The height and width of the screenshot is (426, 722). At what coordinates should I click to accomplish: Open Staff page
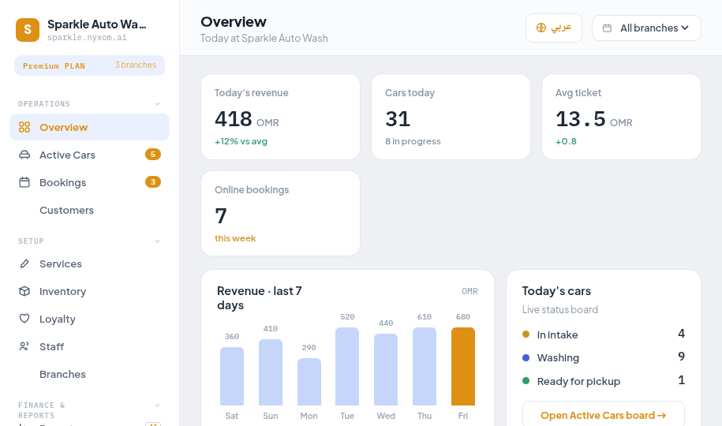click(x=90, y=347)
